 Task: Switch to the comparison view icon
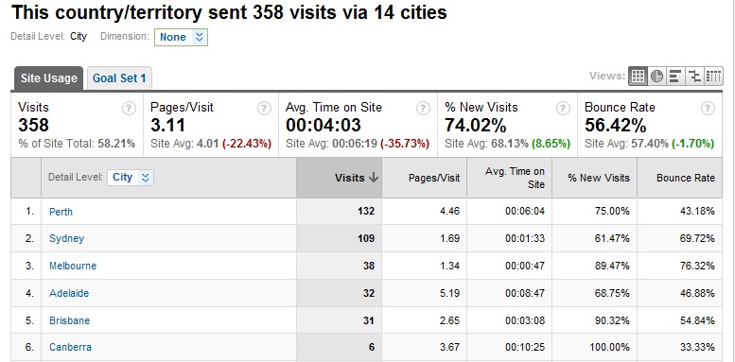click(694, 76)
